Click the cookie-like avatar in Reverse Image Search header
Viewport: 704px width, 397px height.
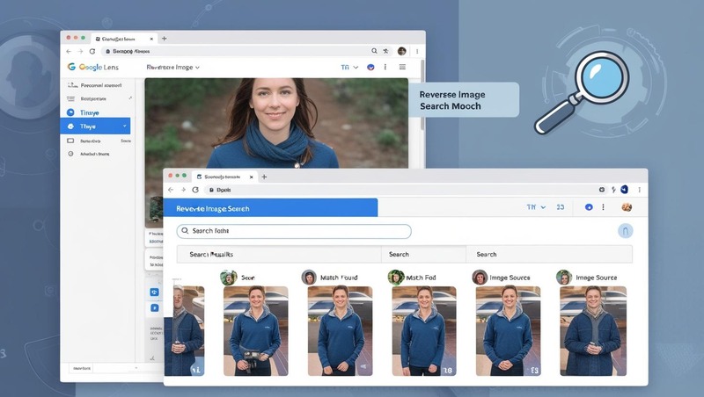click(627, 207)
